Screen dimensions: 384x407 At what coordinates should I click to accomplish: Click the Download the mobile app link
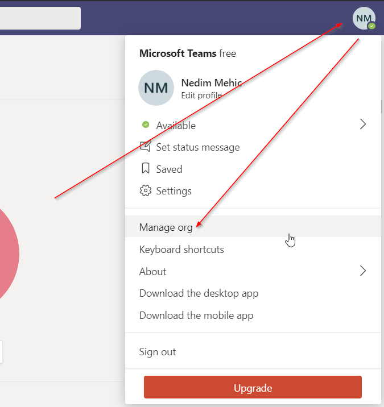click(x=196, y=315)
